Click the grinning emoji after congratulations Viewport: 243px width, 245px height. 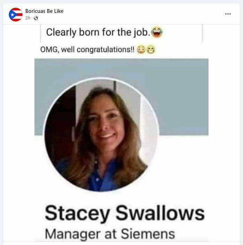[x=151, y=49]
